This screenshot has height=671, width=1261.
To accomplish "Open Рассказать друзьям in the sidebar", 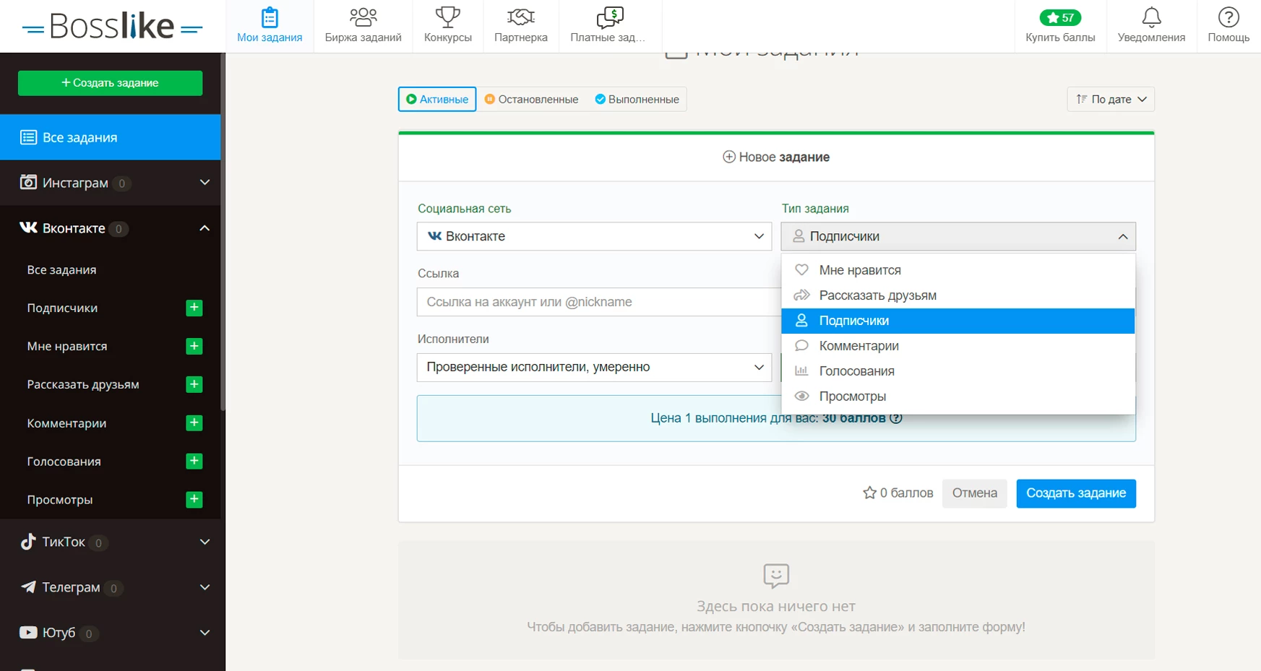I will (83, 384).
